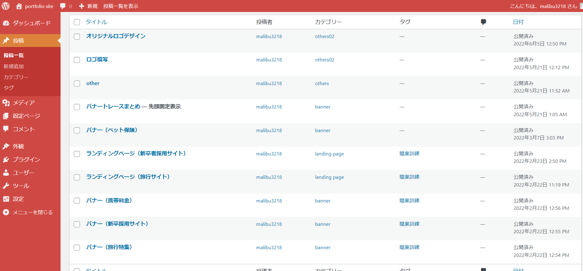Screen dimensions: 583x271
Task: Open カテゴリー submenu item
Action: (x=16, y=77)
